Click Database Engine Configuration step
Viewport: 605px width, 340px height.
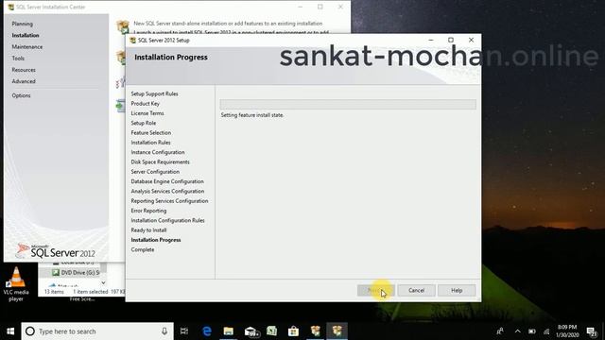[x=167, y=181]
